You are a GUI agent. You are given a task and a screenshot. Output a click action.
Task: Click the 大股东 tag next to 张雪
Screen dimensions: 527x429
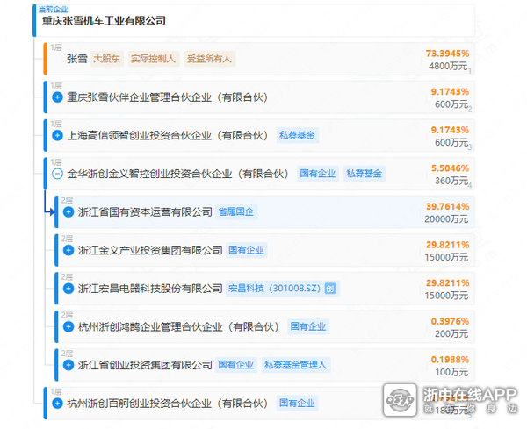coord(107,60)
